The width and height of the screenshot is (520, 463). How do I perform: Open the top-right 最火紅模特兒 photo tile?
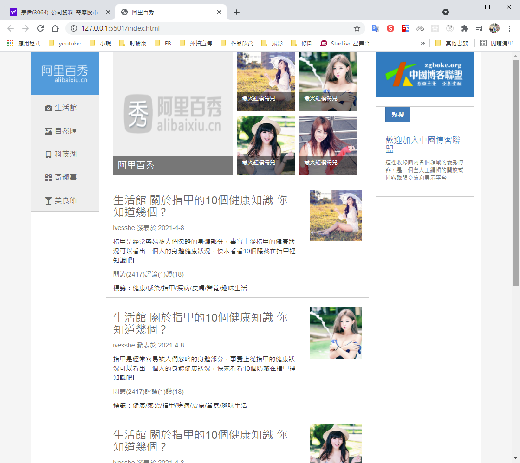click(328, 82)
